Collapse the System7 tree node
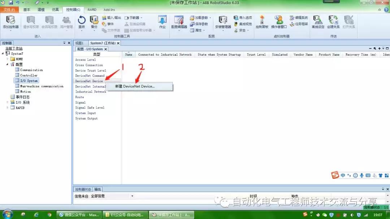 click(3, 53)
